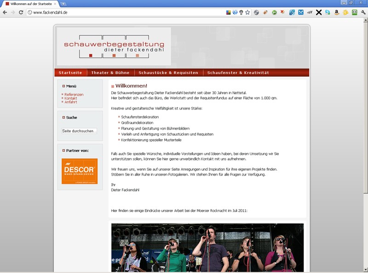
Task: Click the Willkommen! heading
Action: [x=131, y=86]
